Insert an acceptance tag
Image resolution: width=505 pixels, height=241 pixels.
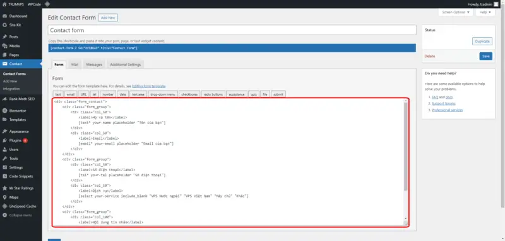(237, 94)
